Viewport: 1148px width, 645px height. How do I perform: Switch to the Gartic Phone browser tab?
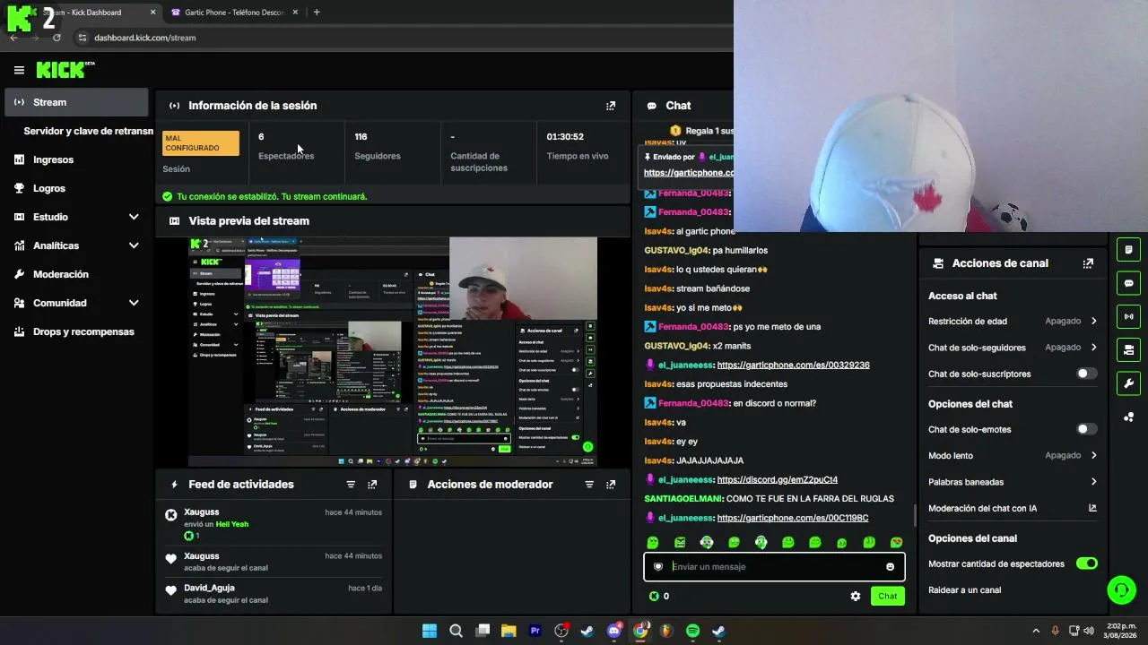[233, 13]
